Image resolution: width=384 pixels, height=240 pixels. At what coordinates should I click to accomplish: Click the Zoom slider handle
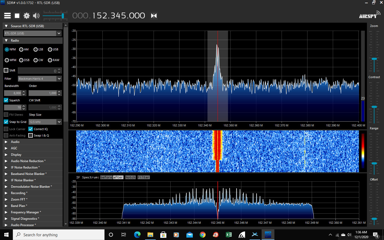coord(374,59)
